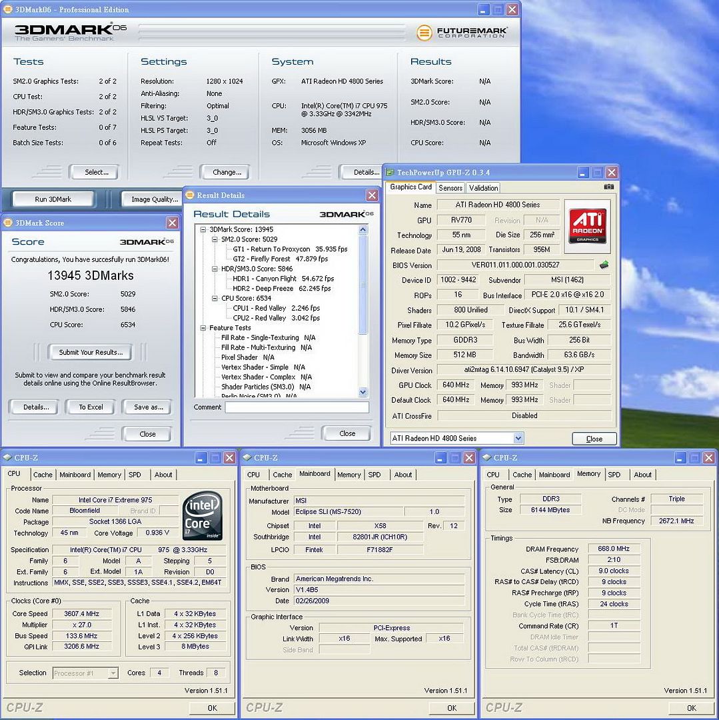Click the DRAM Frequency 668.0 MHz value
Screen dimensions: 719x720
[614, 549]
